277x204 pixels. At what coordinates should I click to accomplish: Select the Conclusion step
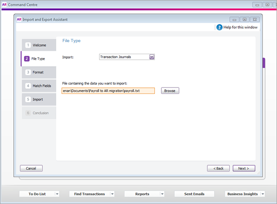tap(39, 113)
